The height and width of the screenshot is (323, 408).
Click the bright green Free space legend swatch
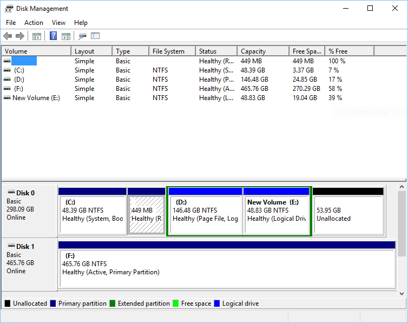(x=176, y=304)
